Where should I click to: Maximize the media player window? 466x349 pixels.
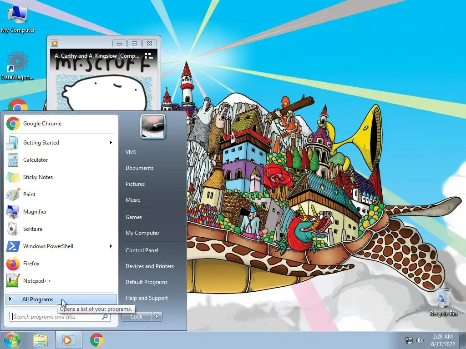tap(134, 44)
